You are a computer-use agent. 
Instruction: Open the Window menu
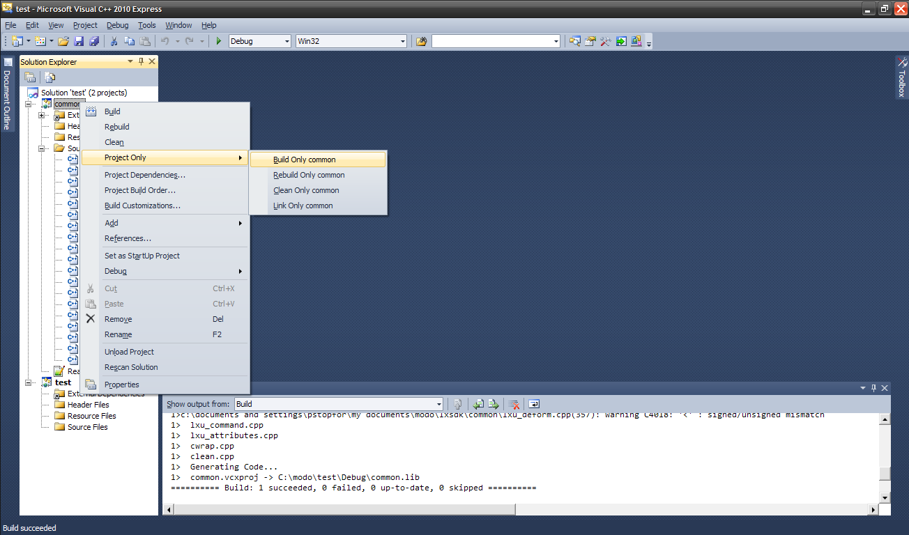[x=178, y=25]
